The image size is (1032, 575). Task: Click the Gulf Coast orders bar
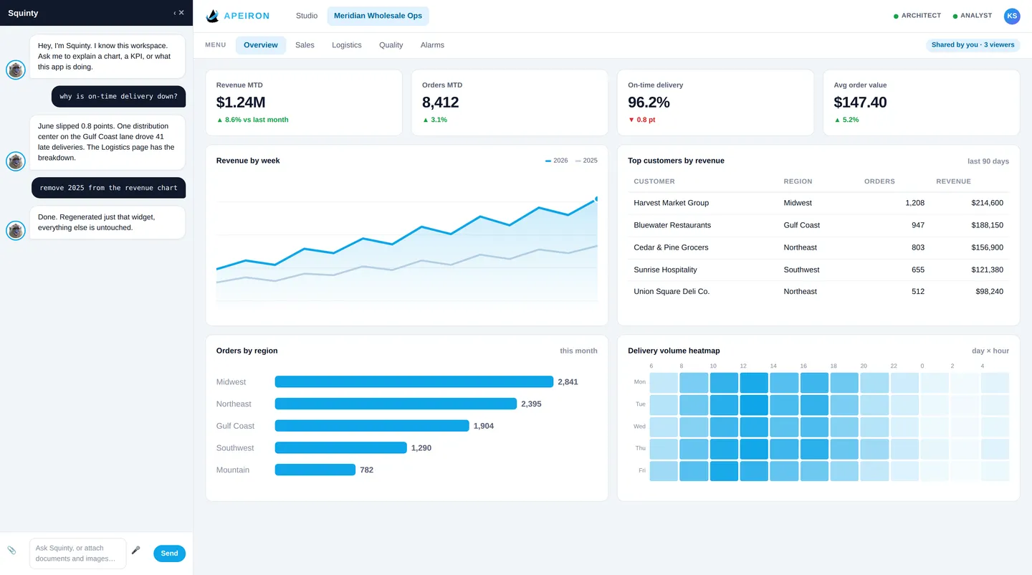point(372,426)
